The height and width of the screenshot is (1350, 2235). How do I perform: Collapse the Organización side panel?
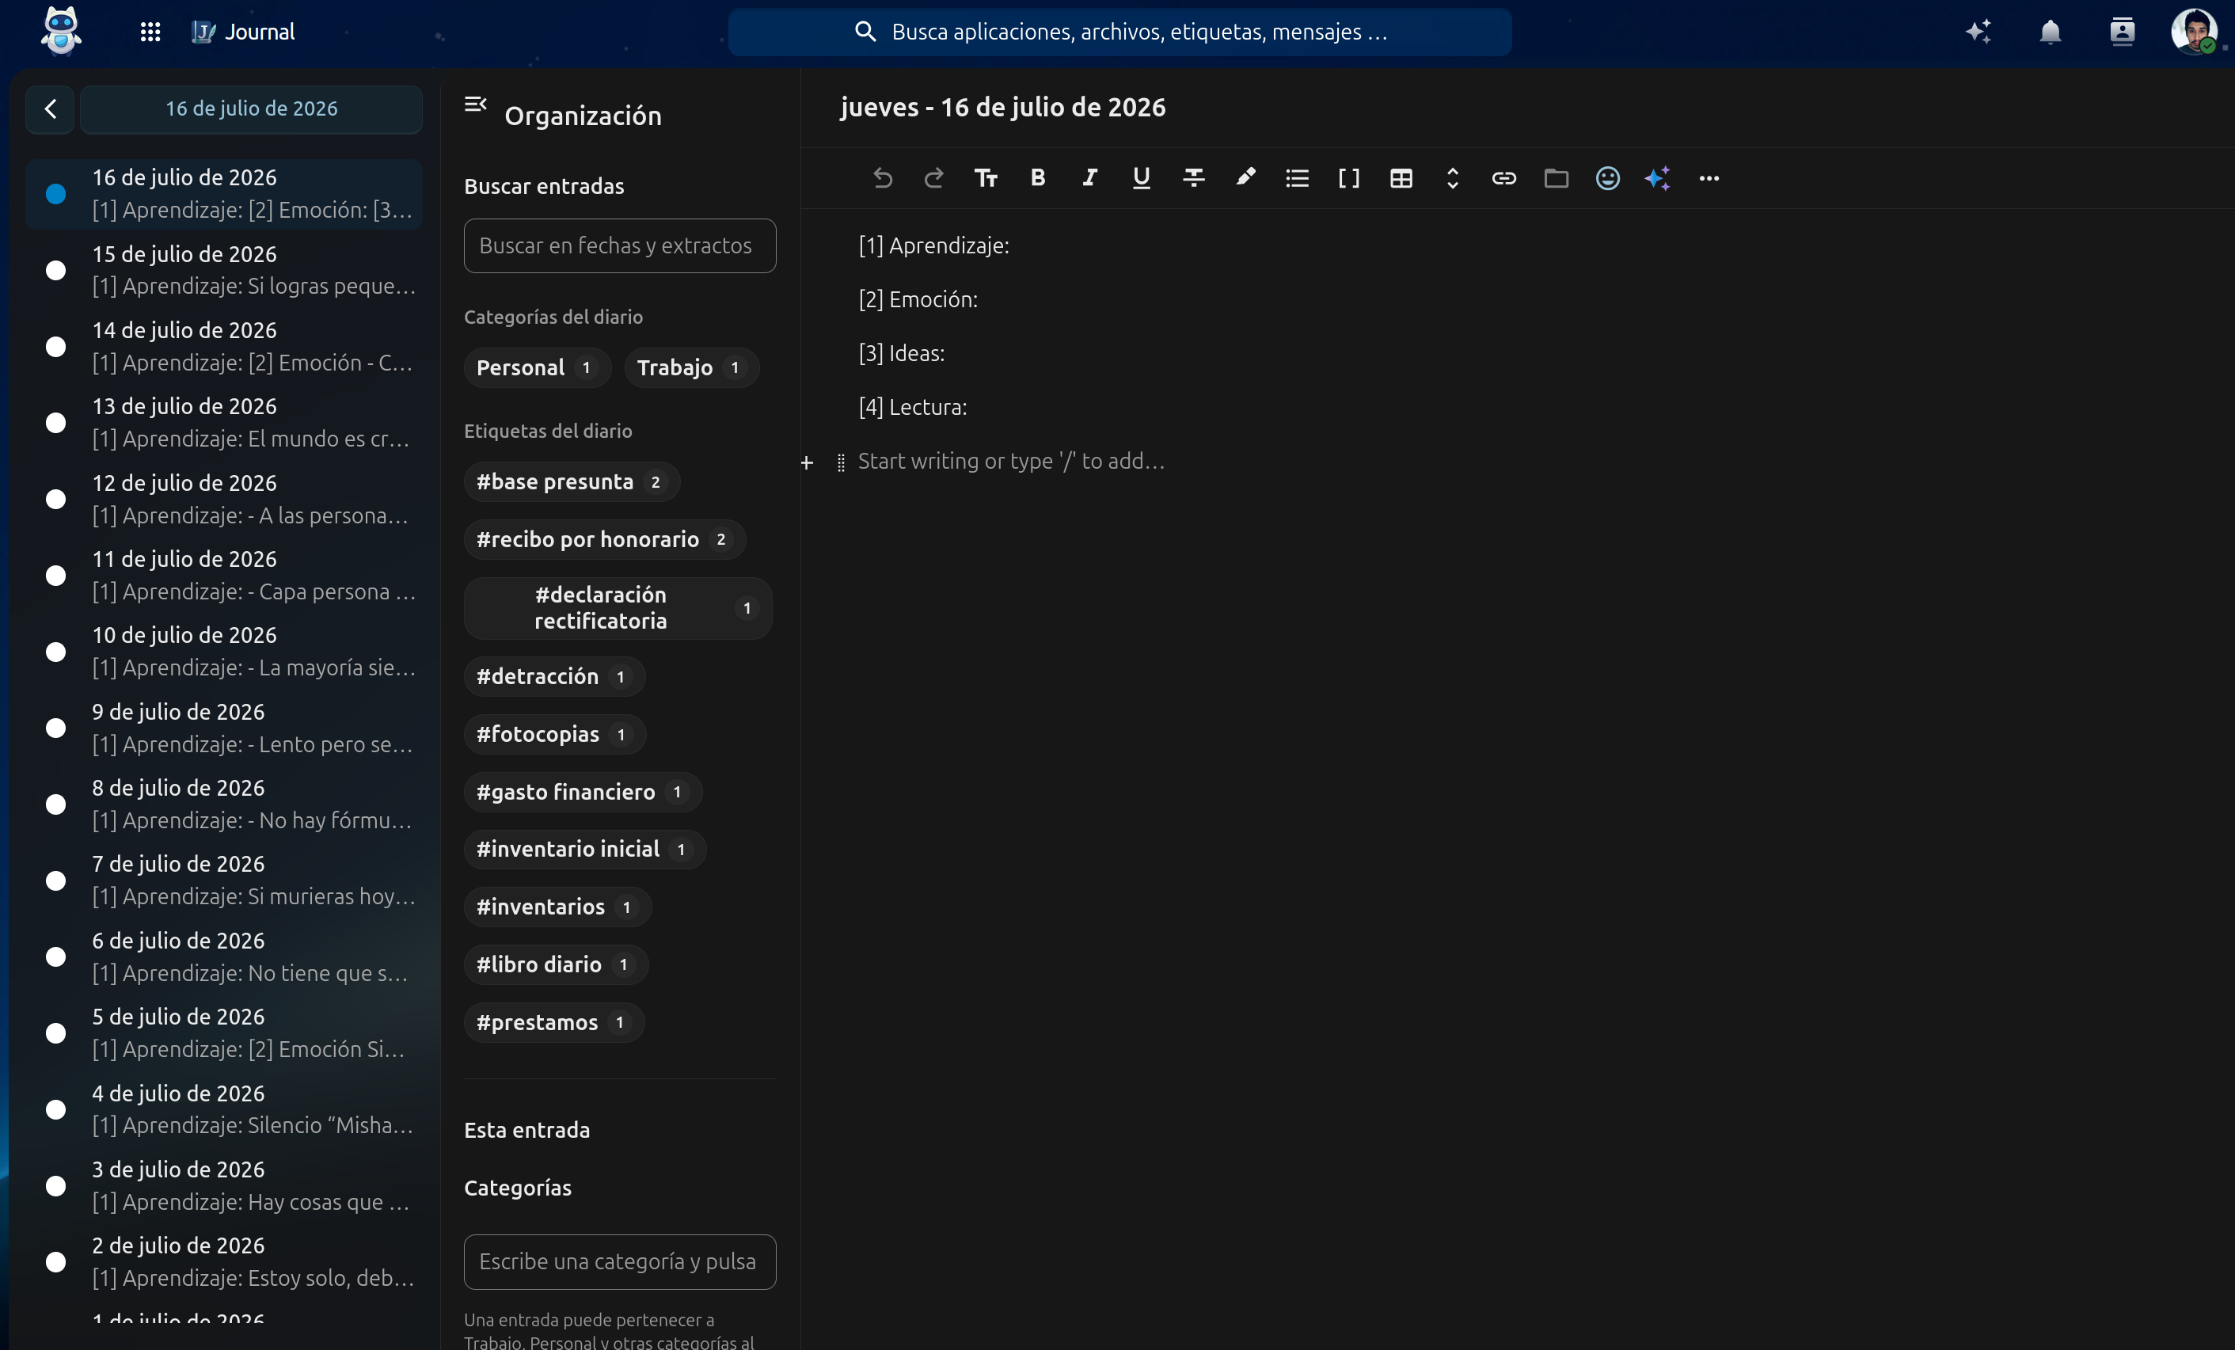point(475,105)
